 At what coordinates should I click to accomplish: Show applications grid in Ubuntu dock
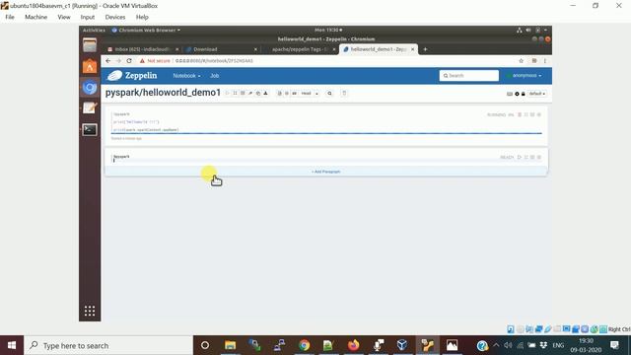tap(90, 311)
